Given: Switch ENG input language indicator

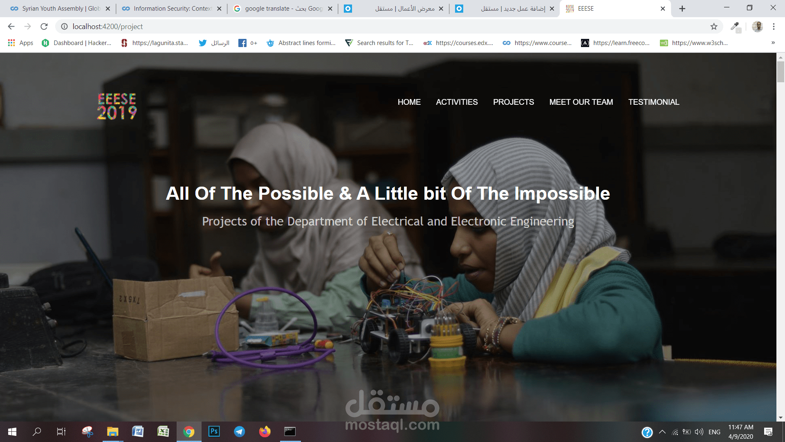Looking at the screenshot, I should coord(714,432).
